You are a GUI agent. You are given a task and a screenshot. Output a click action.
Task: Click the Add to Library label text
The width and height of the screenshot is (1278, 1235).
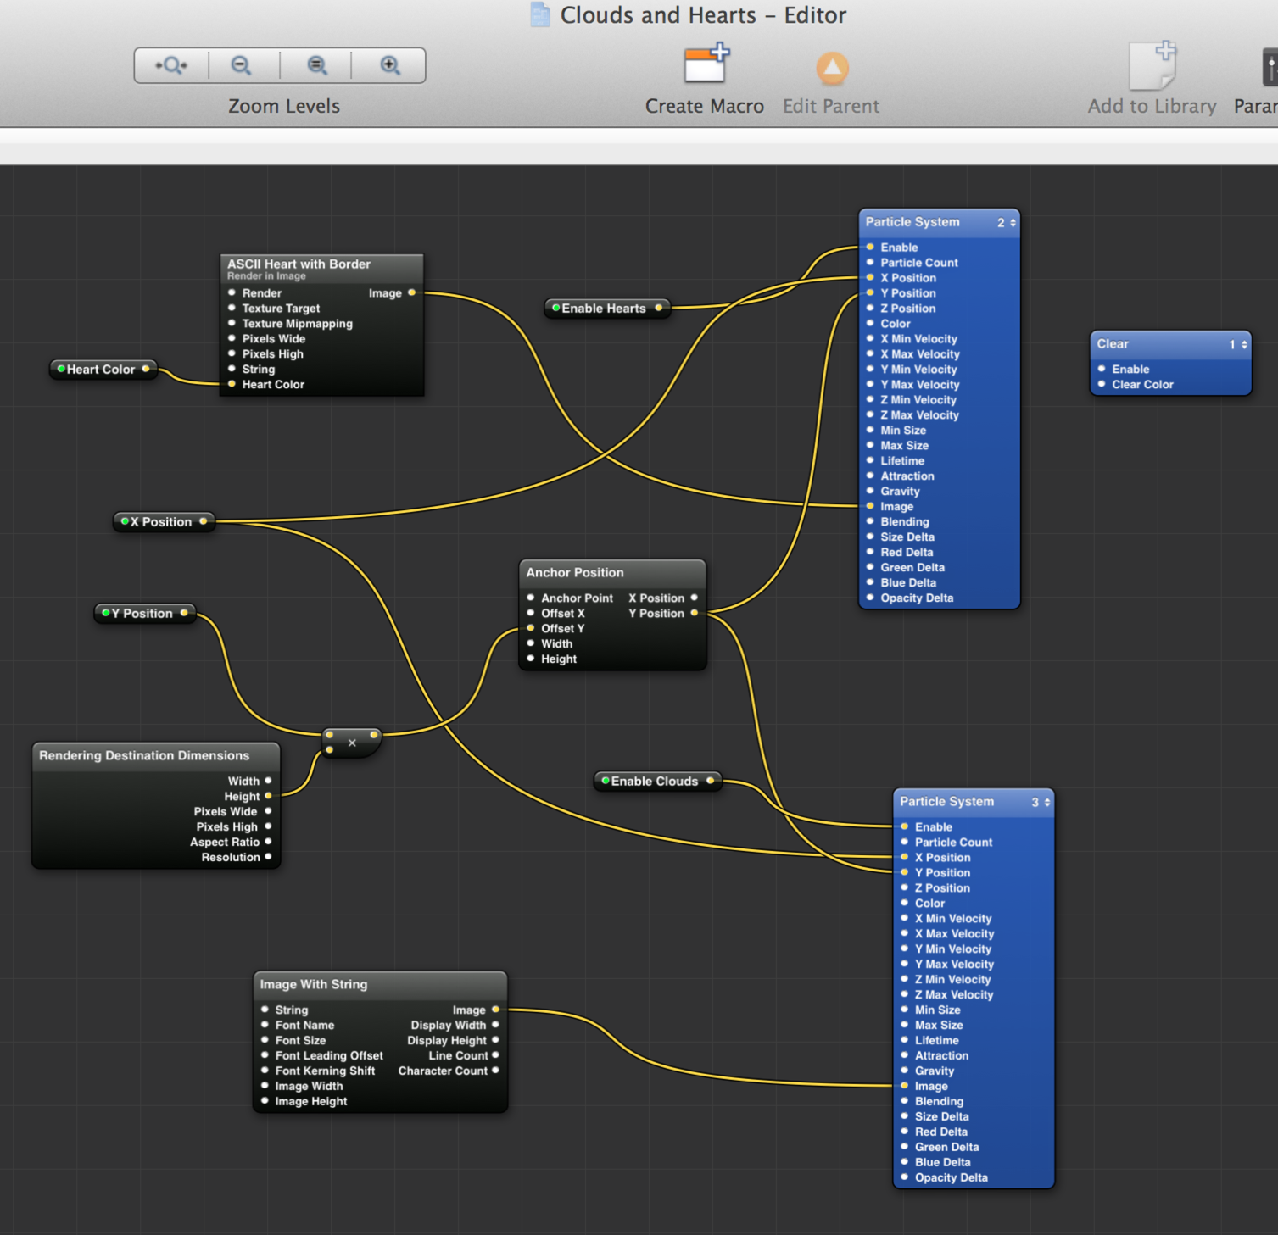pyautogui.click(x=1152, y=106)
